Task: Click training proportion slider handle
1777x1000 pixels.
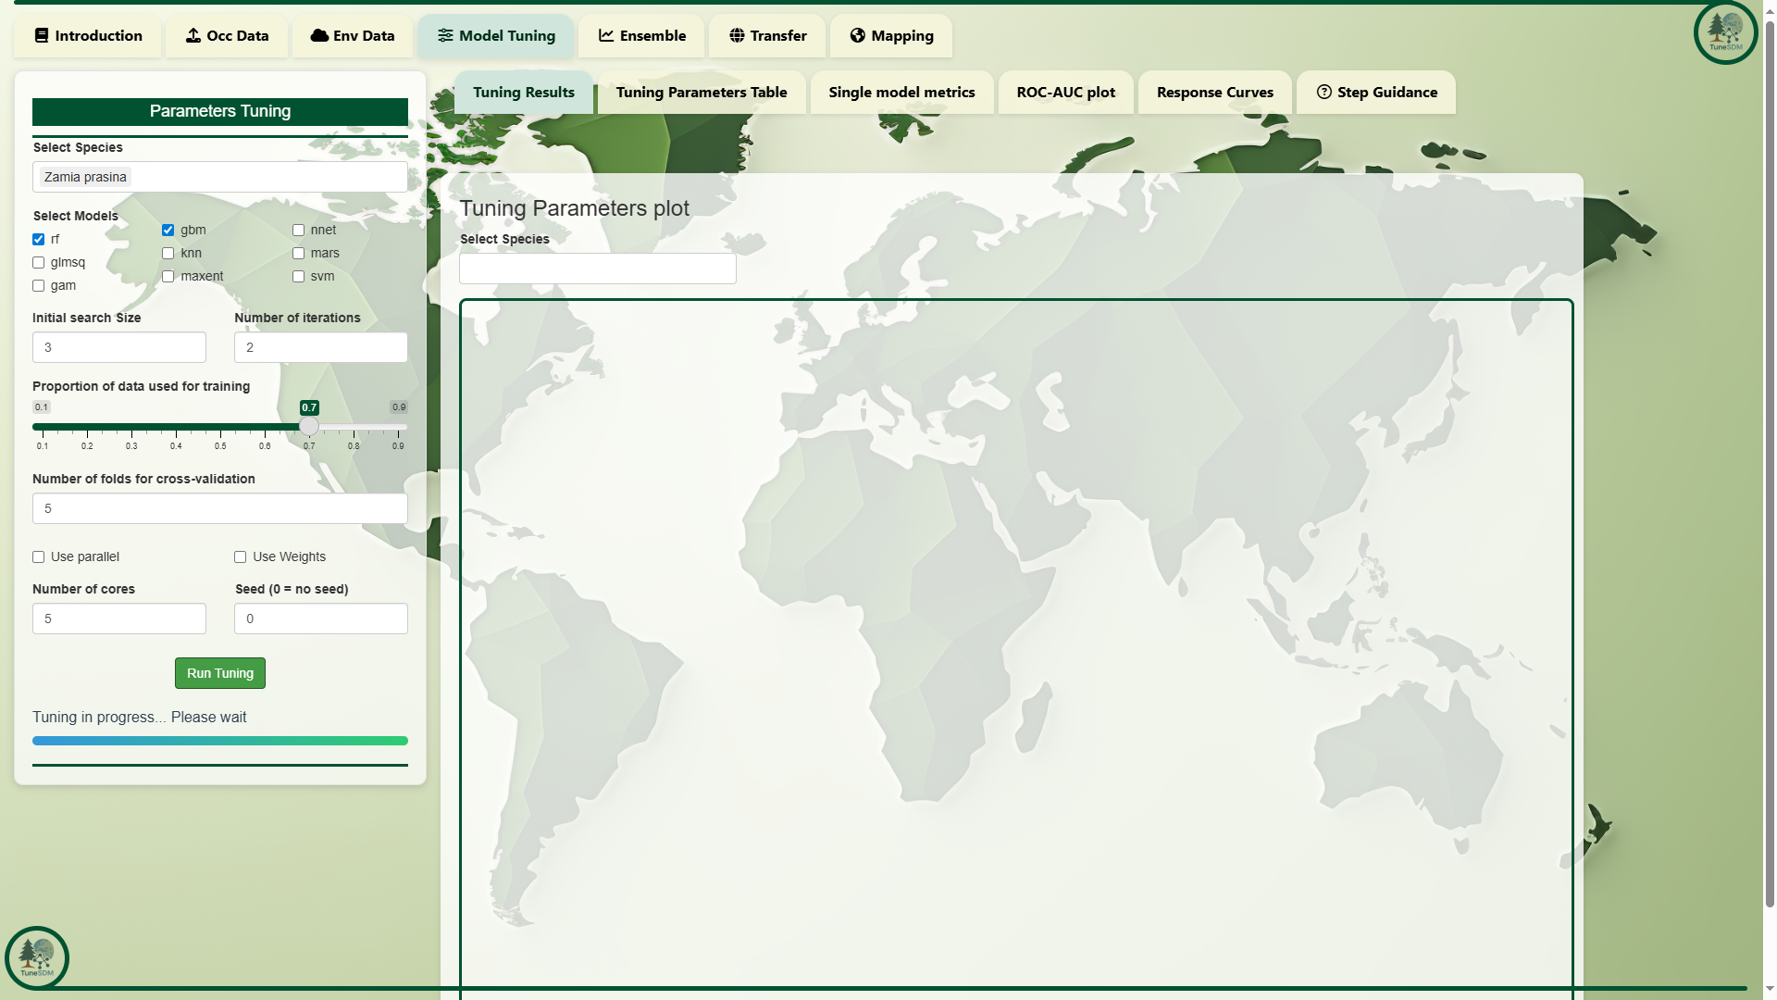Action: point(309,427)
